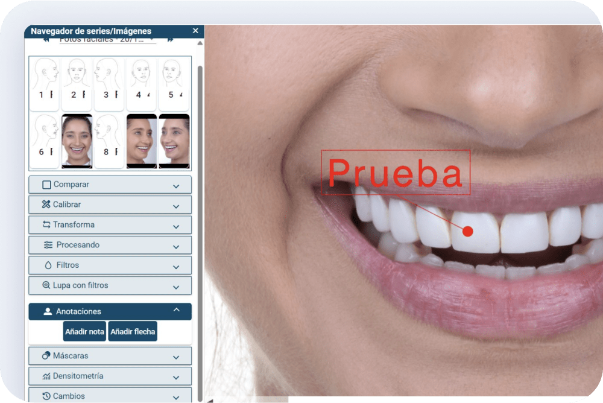The image size is (603, 403).
Task: Open the Lupa con filtros label
Action: tap(80, 285)
